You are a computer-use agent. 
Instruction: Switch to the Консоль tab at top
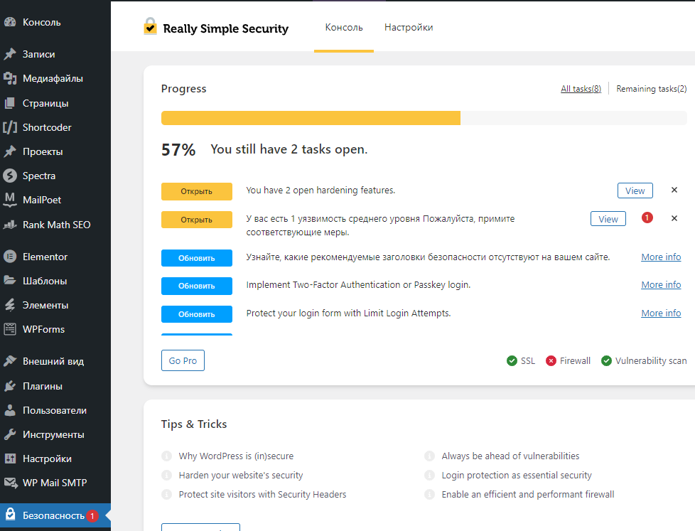344,28
